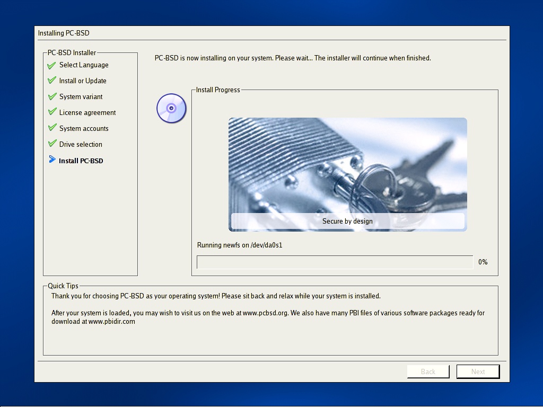The width and height of the screenshot is (543, 407).
Task: Select the System variant step
Action: tap(81, 97)
